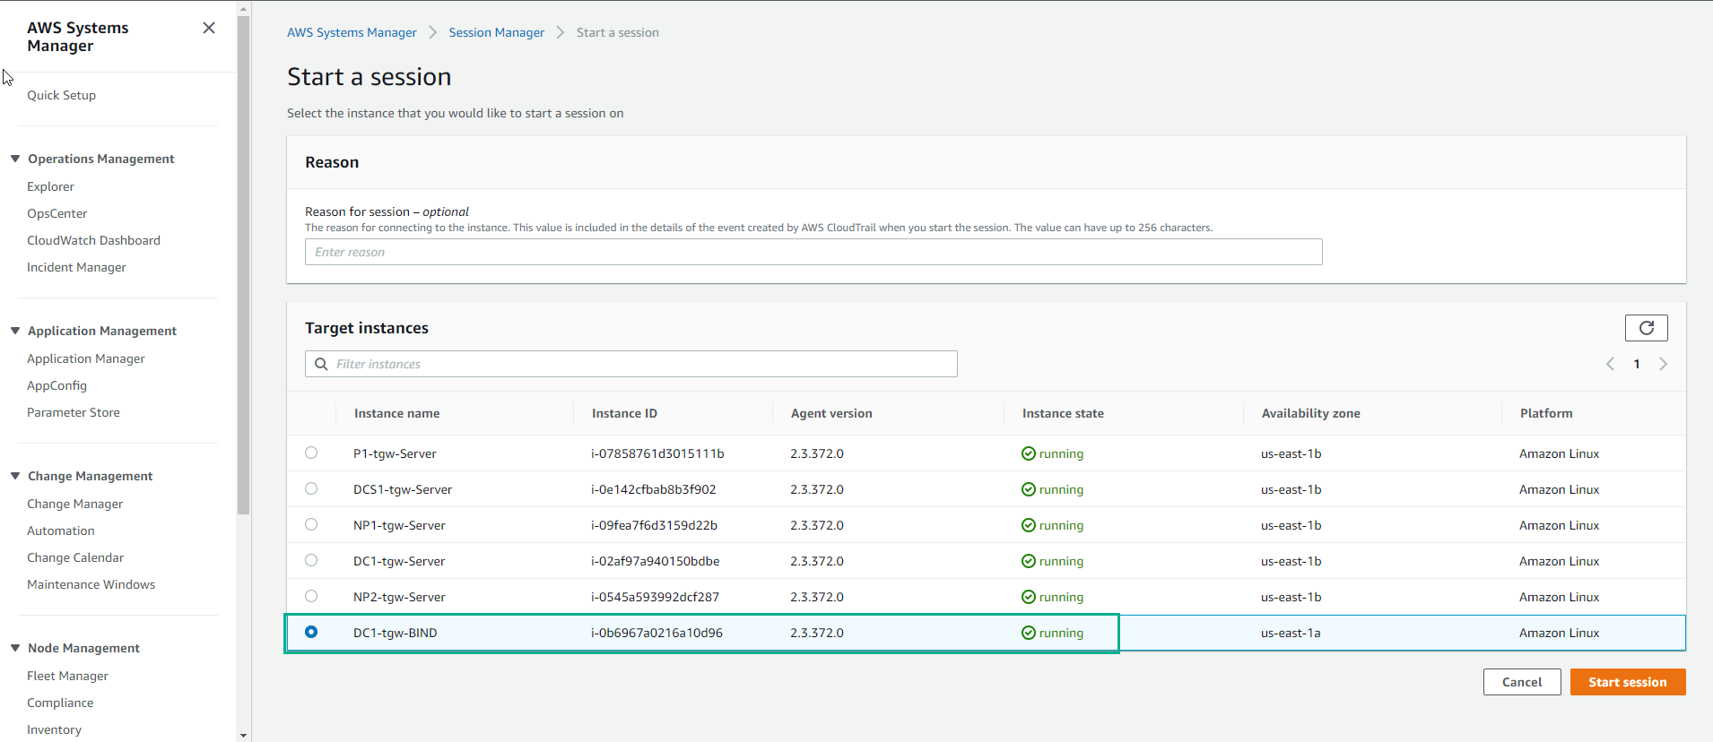This screenshot has width=1713, height=742.
Task: Click the Instance ID column header
Action: [x=624, y=413]
